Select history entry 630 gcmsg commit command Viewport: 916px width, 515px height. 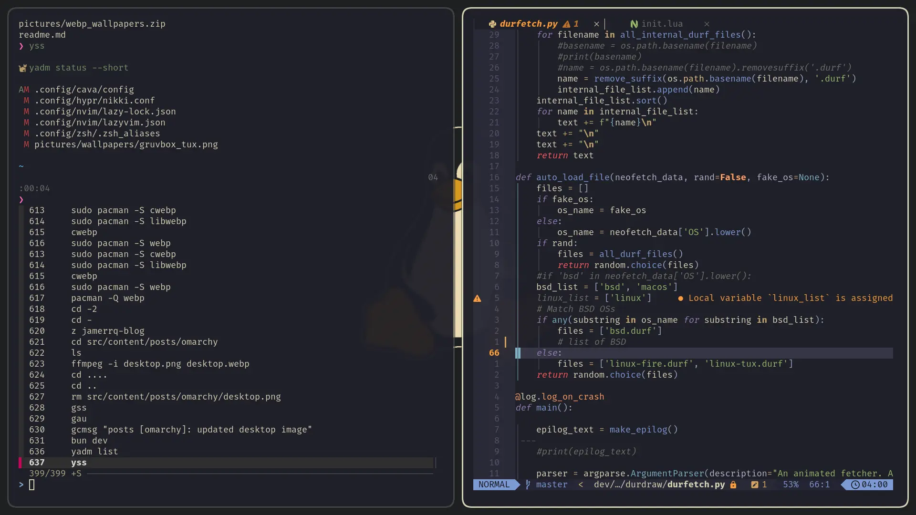coord(191,430)
